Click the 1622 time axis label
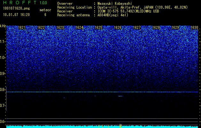201x128 pixels. click(41, 28)
